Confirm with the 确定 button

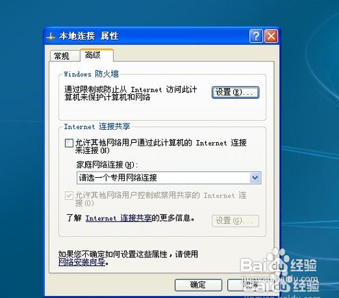tap(198, 285)
